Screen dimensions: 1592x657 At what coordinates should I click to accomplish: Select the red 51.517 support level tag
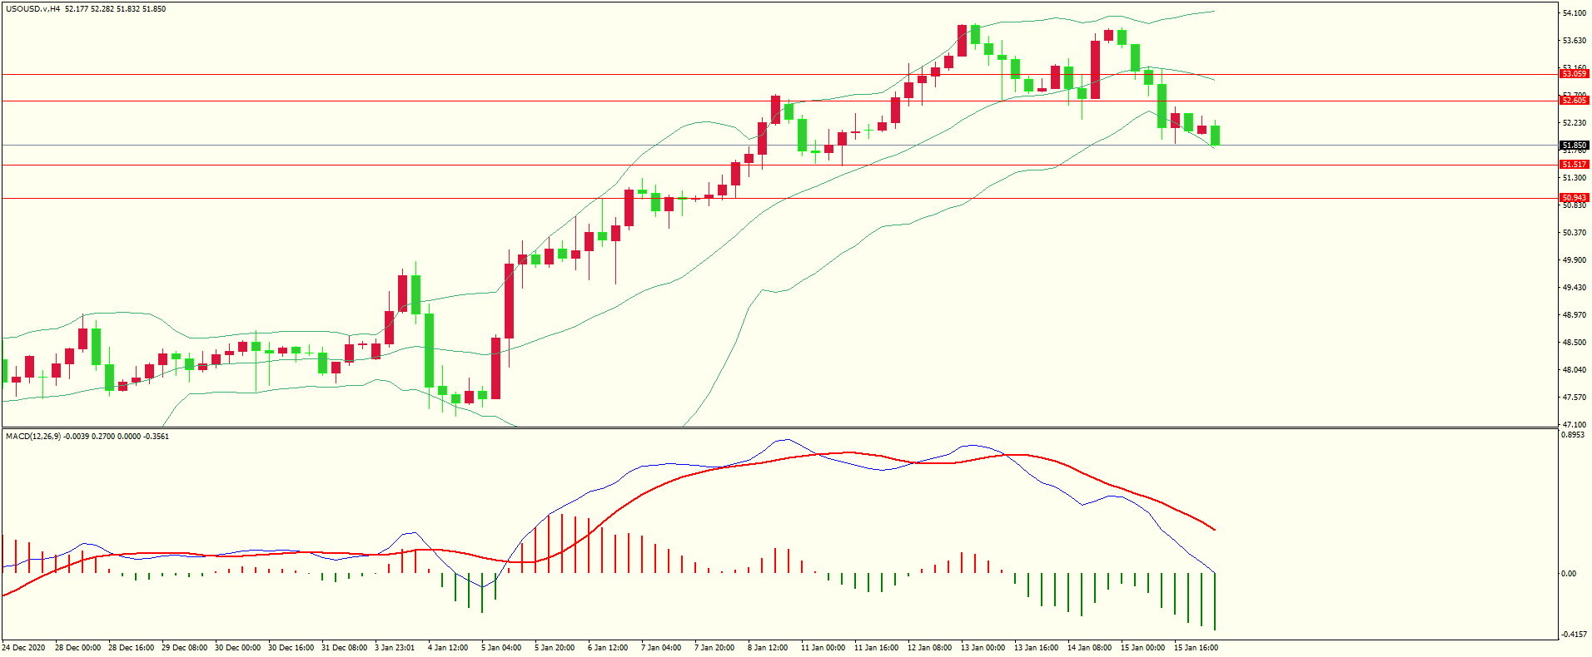coord(1574,165)
